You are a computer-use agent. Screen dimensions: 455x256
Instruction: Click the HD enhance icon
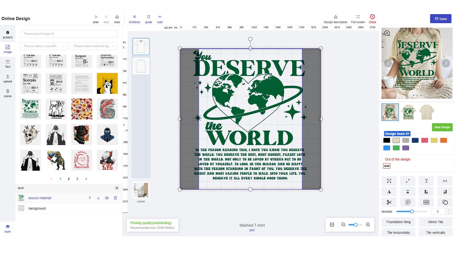coord(426,202)
